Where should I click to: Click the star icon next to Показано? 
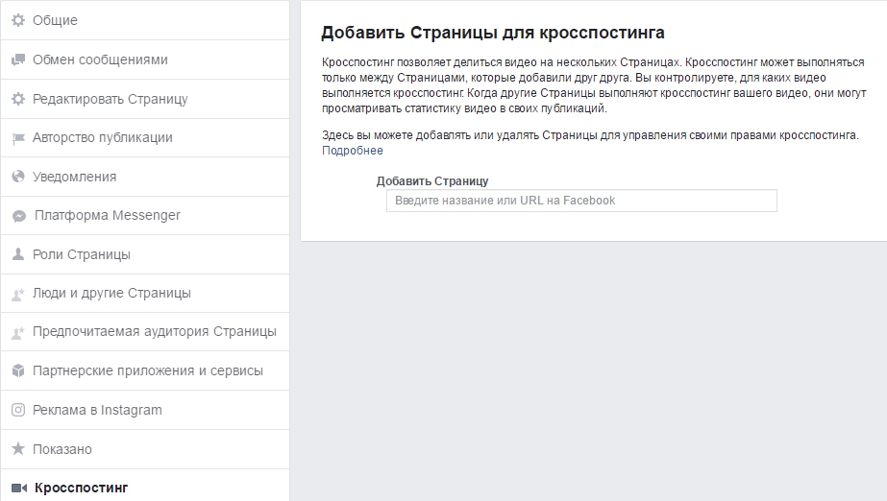coord(17,449)
